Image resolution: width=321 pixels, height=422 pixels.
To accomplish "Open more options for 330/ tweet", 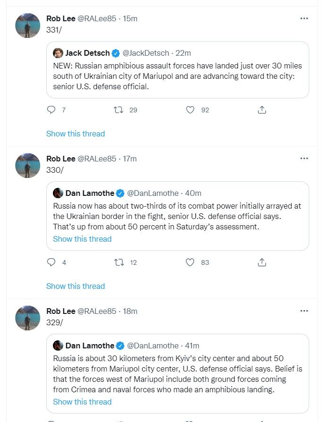I will coord(304,159).
